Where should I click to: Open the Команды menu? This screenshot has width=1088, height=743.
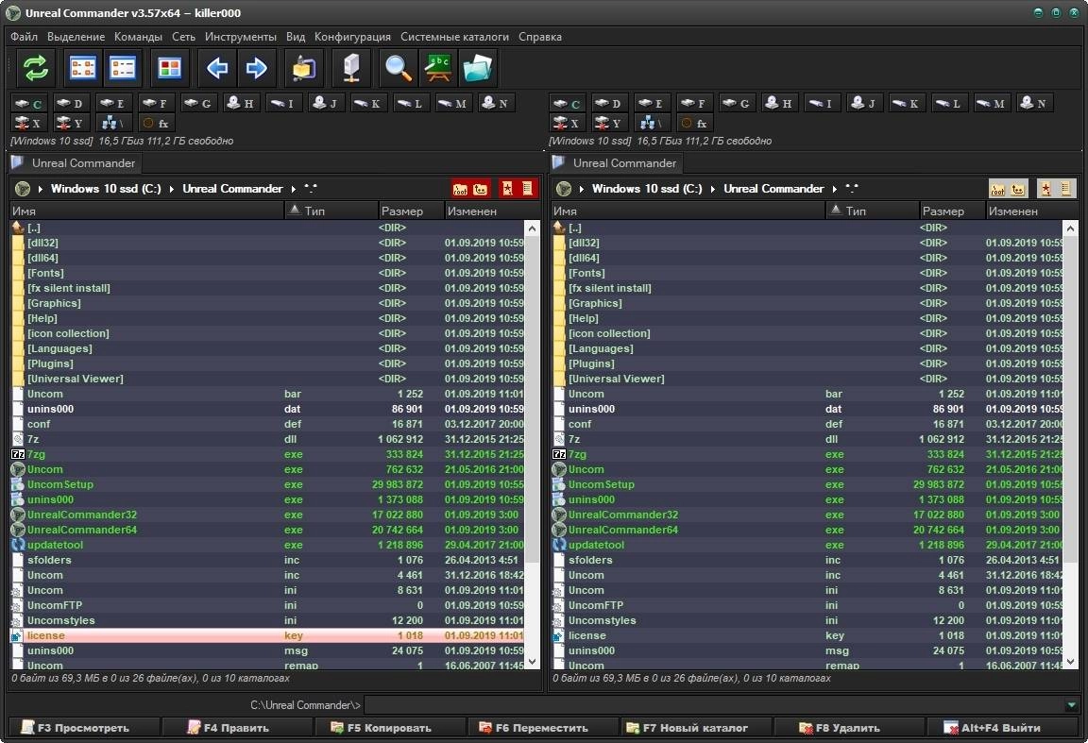(138, 37)
